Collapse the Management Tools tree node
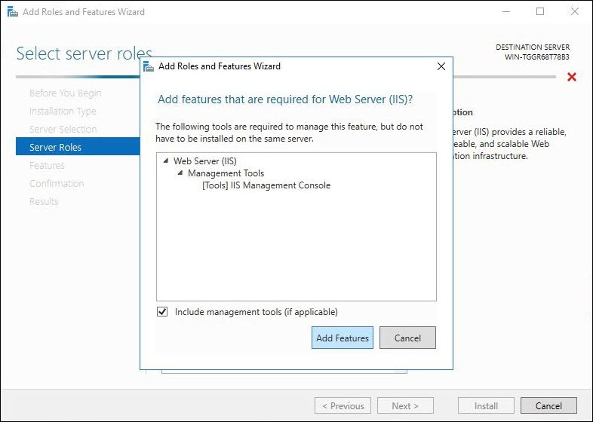593x422 pixels. tap(180, 173)
